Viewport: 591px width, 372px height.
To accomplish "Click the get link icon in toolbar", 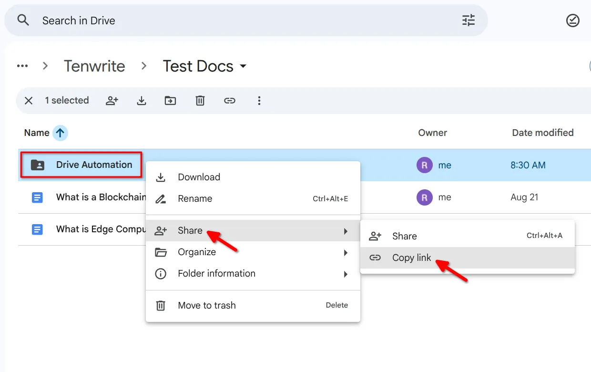I will pyautogui.click(x=230, y=101).
